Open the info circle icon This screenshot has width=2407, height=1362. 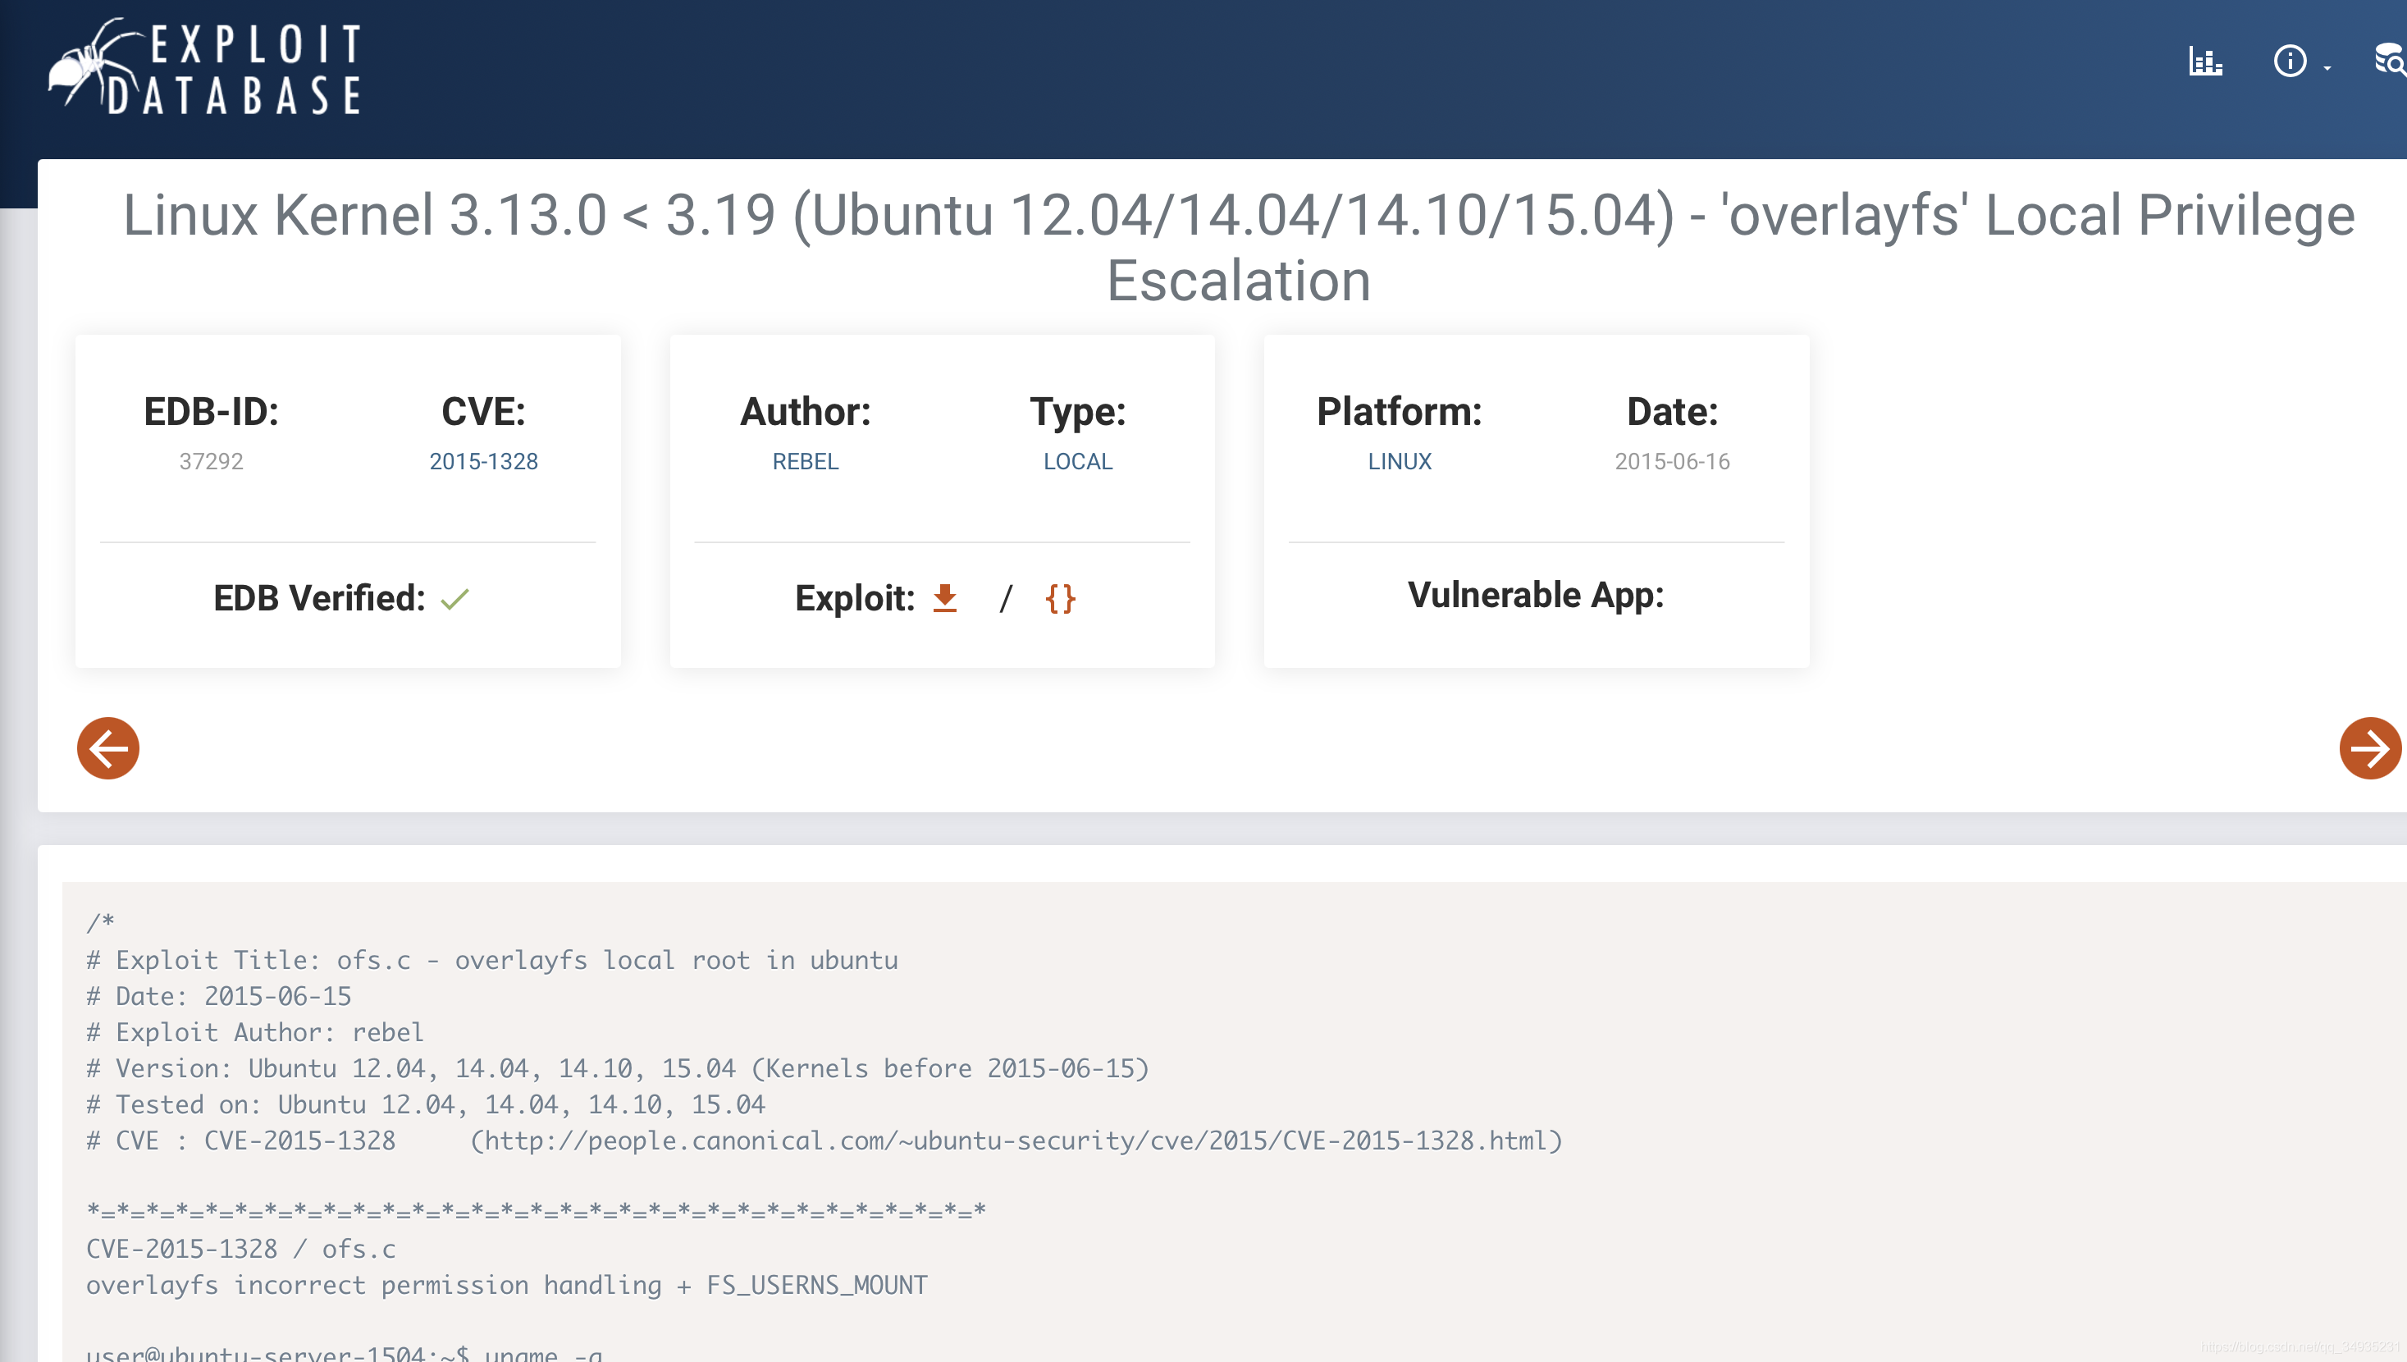point(2289,62)
